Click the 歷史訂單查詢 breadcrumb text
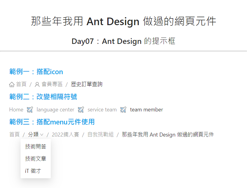 pyautogui.click(x=87, y=84)
